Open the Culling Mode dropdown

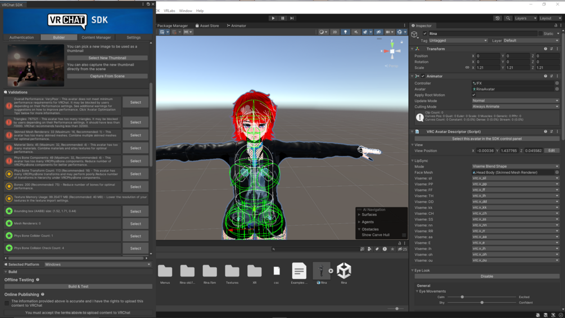click(x=516, y=107)
